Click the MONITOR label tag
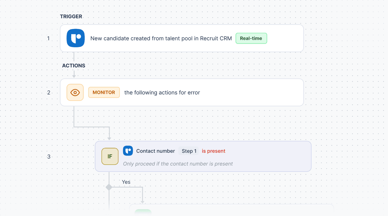 coord(104,93)
